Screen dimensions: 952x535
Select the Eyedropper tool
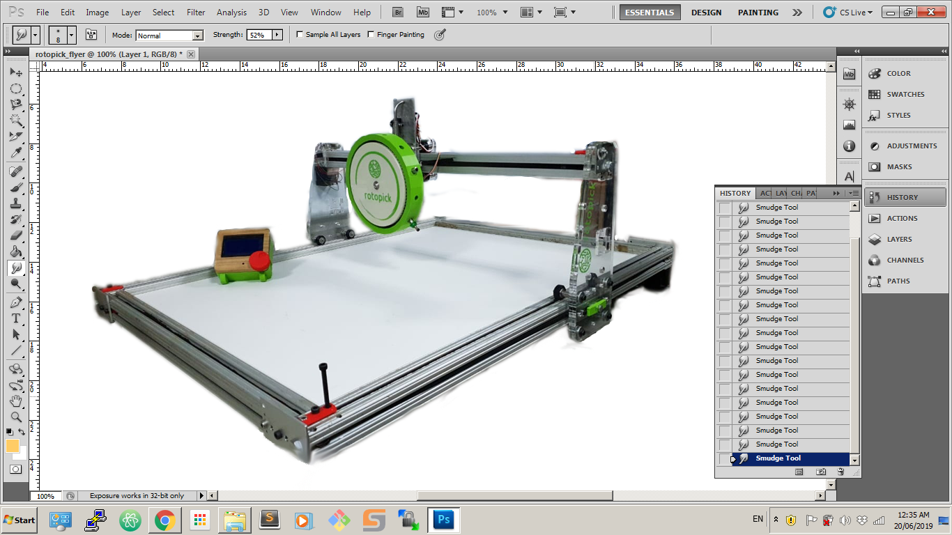[16, 153]
